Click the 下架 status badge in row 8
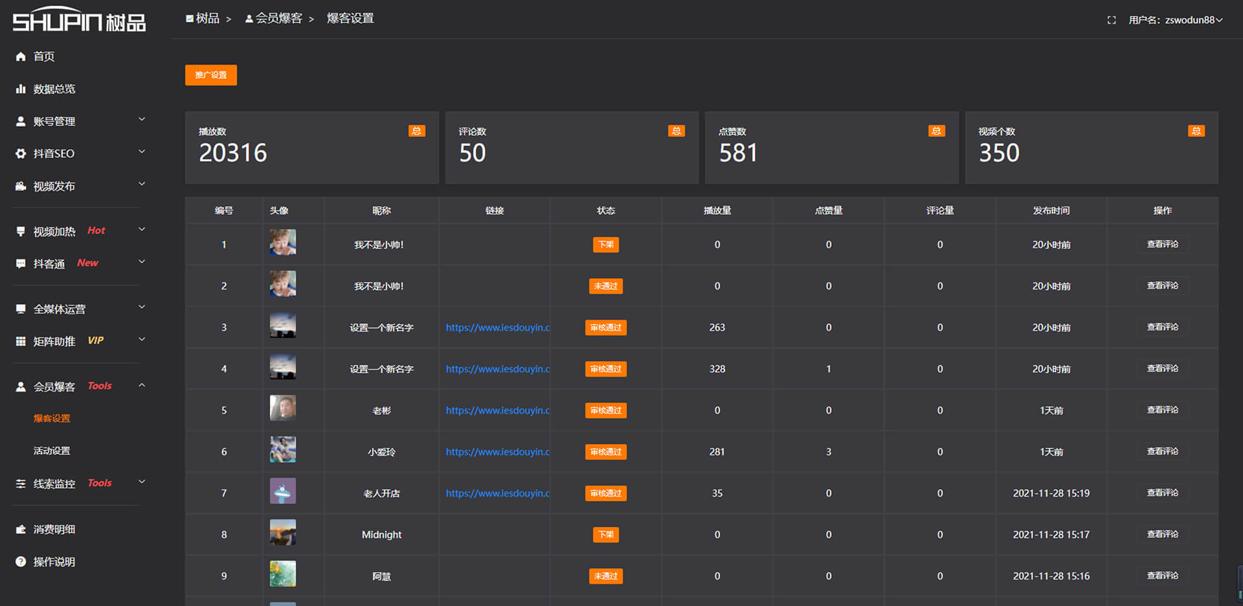 point(606,535)
